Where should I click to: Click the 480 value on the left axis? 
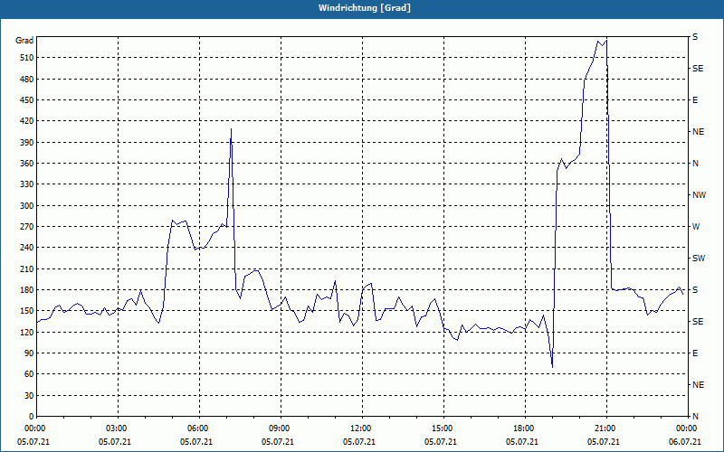(x=27, y=80)
